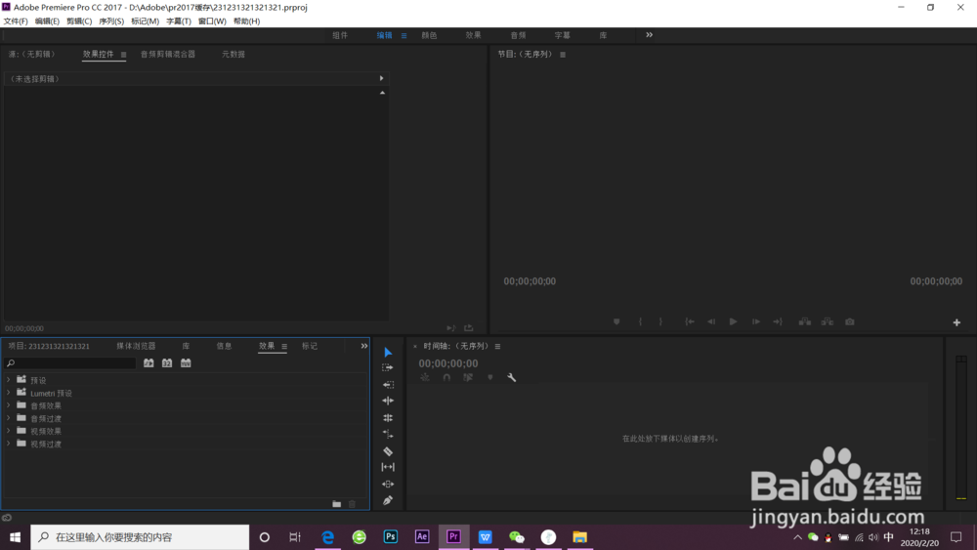Toggle nest sequence insert mode in timeline

pyautogui.click(x=425, y=377)
